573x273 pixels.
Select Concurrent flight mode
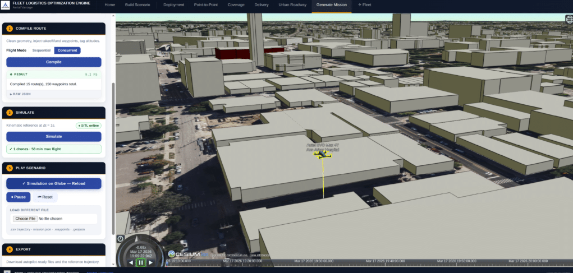click(67, 50)
